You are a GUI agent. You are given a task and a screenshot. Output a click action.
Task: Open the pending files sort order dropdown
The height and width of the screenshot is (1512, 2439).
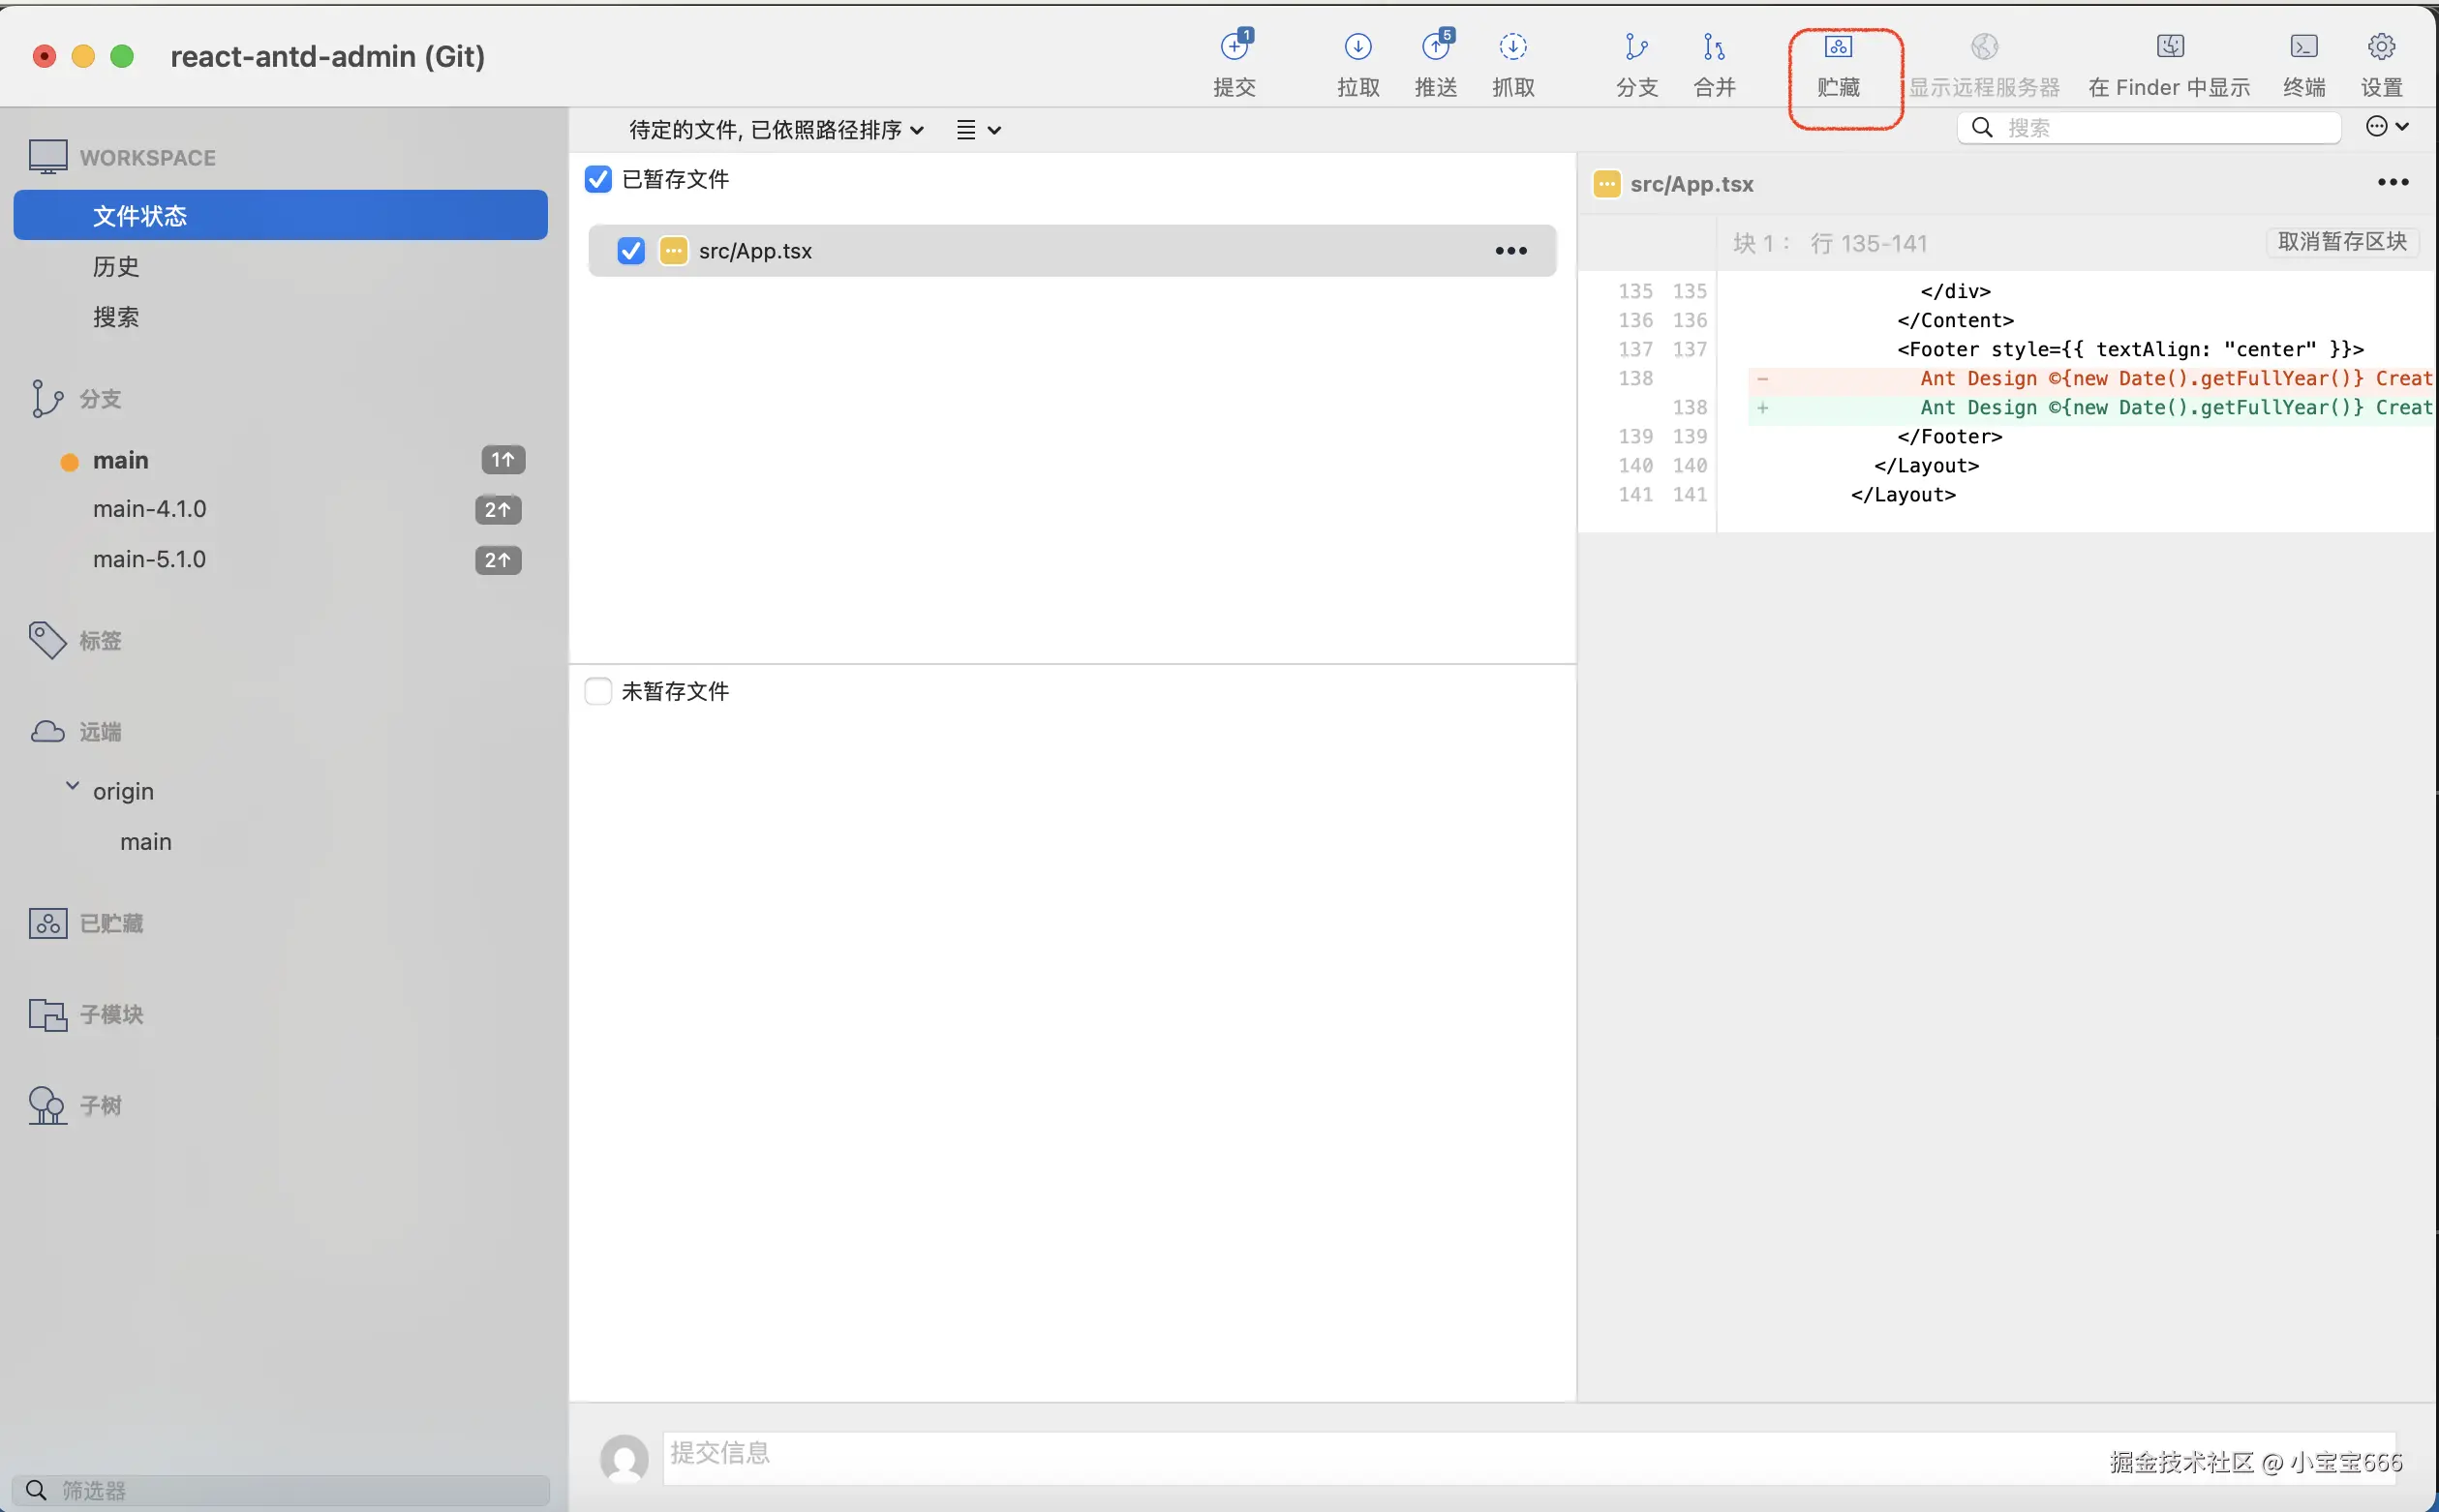(776, 130)
